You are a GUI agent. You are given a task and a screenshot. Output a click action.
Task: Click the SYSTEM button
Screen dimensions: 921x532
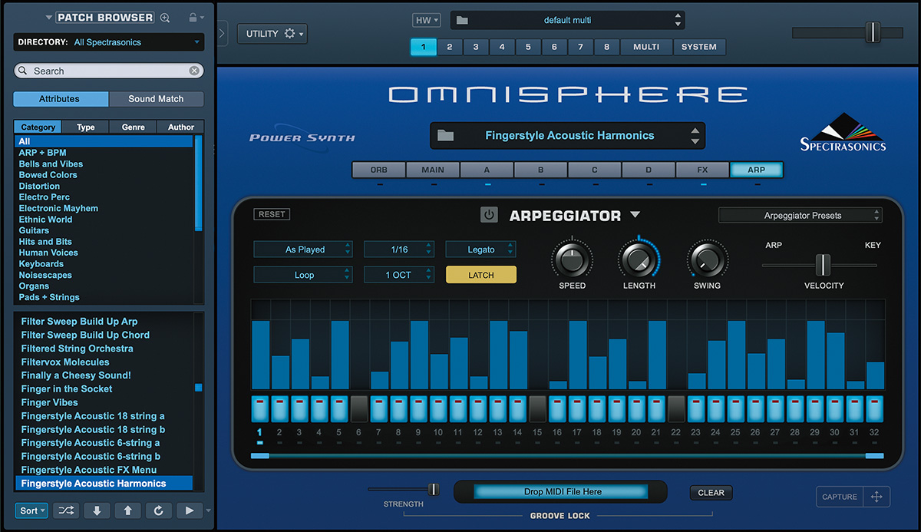(x=699, y=47)
